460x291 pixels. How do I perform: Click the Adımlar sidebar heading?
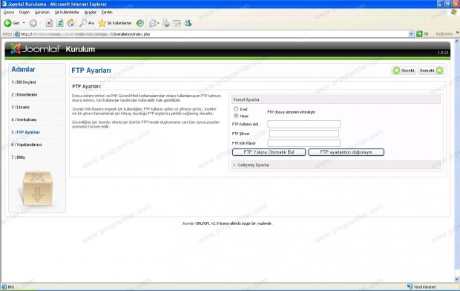point(23,70)
